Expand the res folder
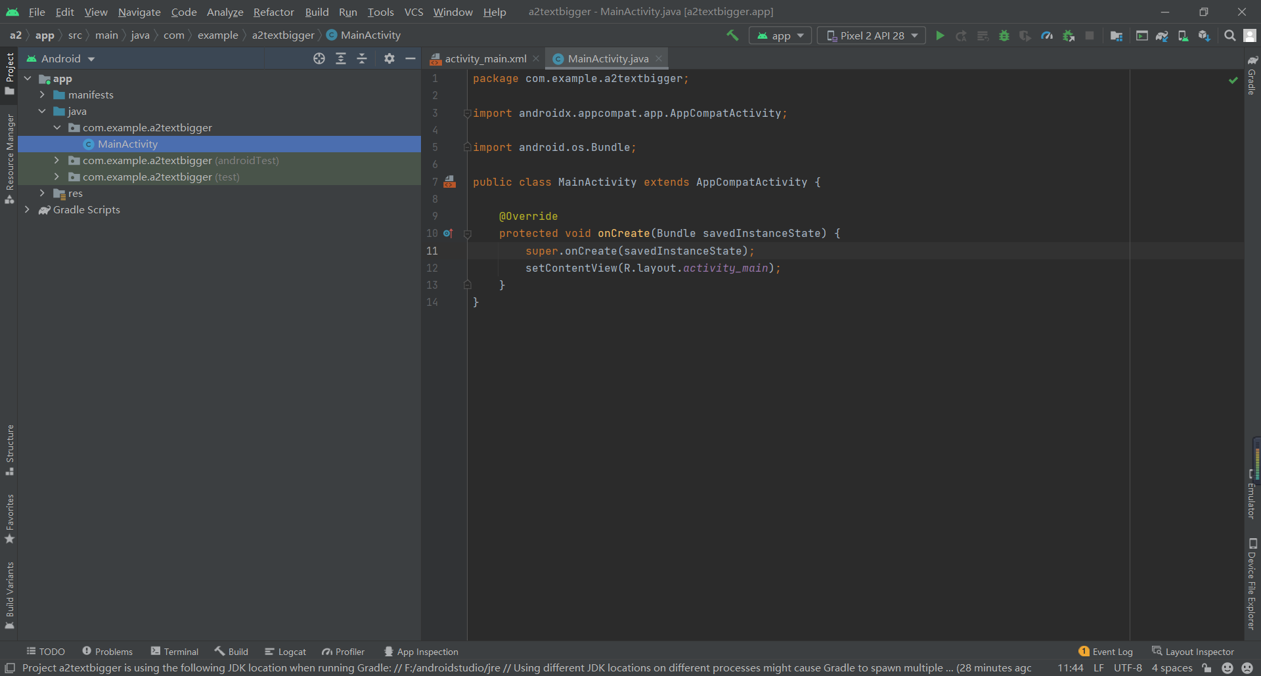 (42, 193)
